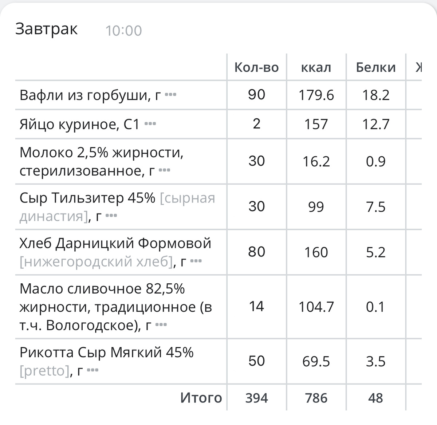
Task: Click the 10:00 breakfast time
Action: (x=123, y=31)
